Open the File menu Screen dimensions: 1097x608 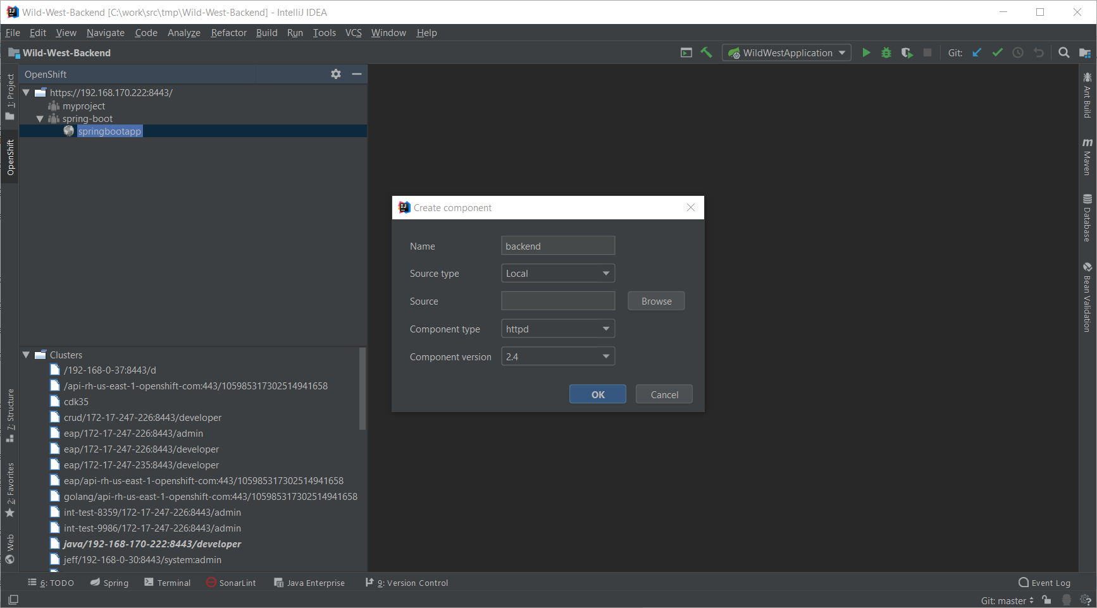(x=13, y=33)
